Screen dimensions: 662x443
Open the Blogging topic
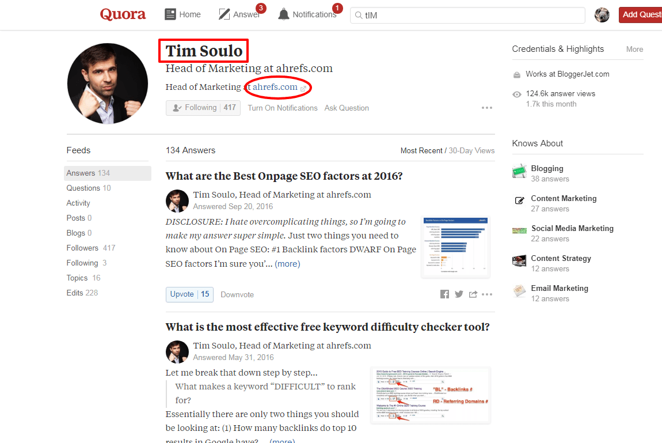[547, 168]
